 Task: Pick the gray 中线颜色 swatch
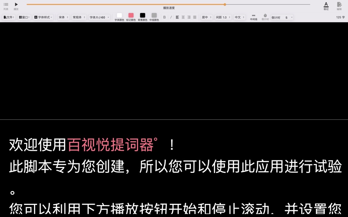point(154,15)
